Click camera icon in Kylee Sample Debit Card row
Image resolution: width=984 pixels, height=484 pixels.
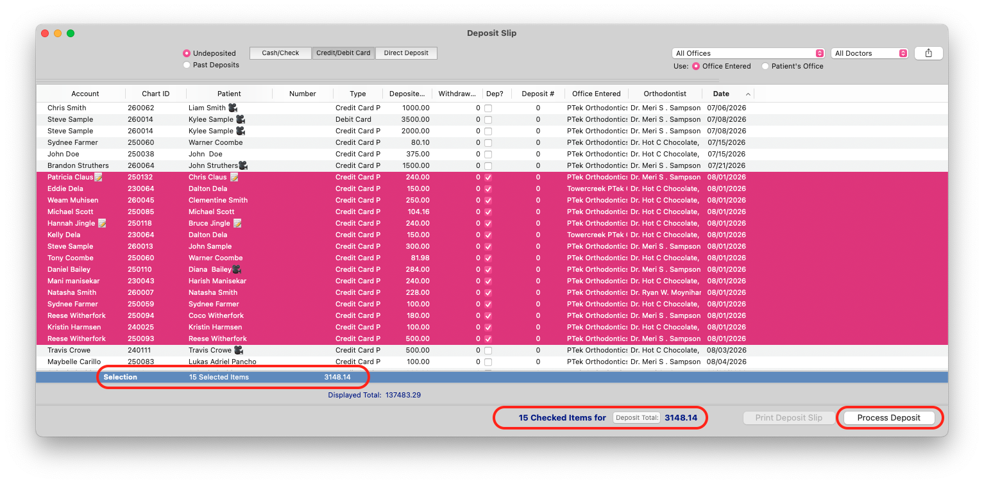coord(241,119)
